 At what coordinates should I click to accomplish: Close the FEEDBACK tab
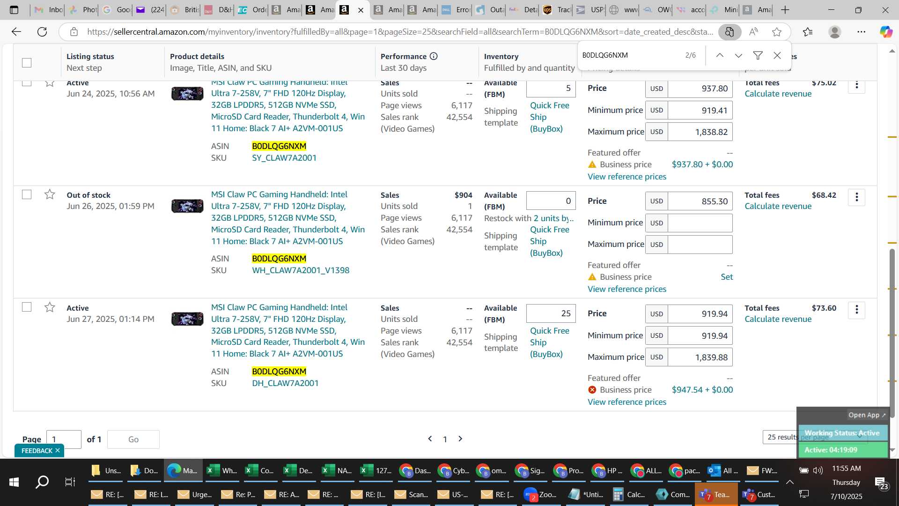coord(58,451)
